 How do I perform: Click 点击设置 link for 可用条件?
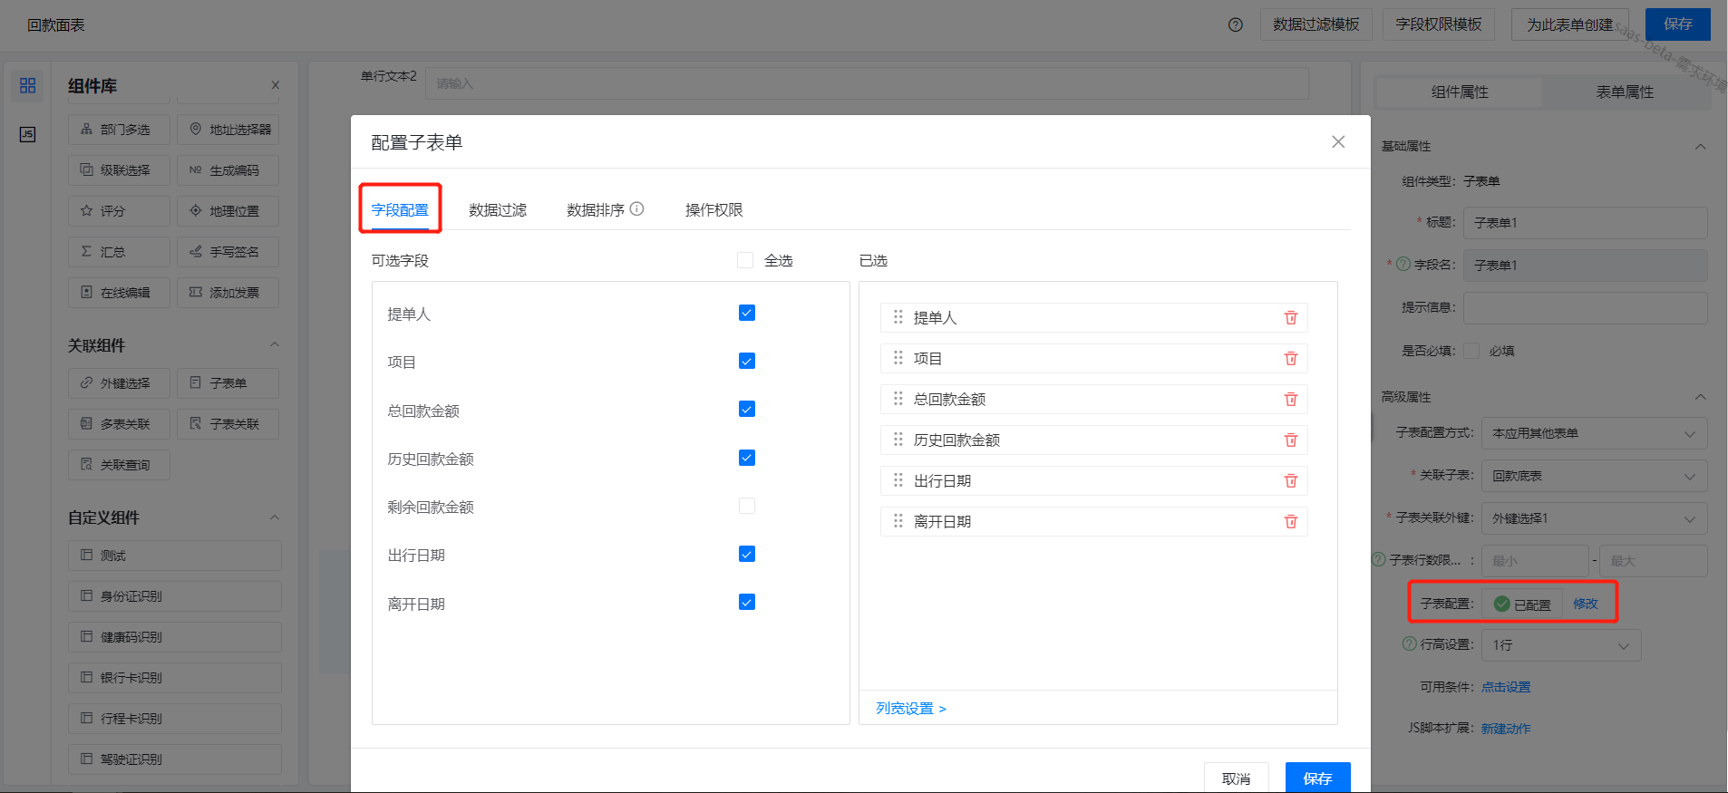1506,687
